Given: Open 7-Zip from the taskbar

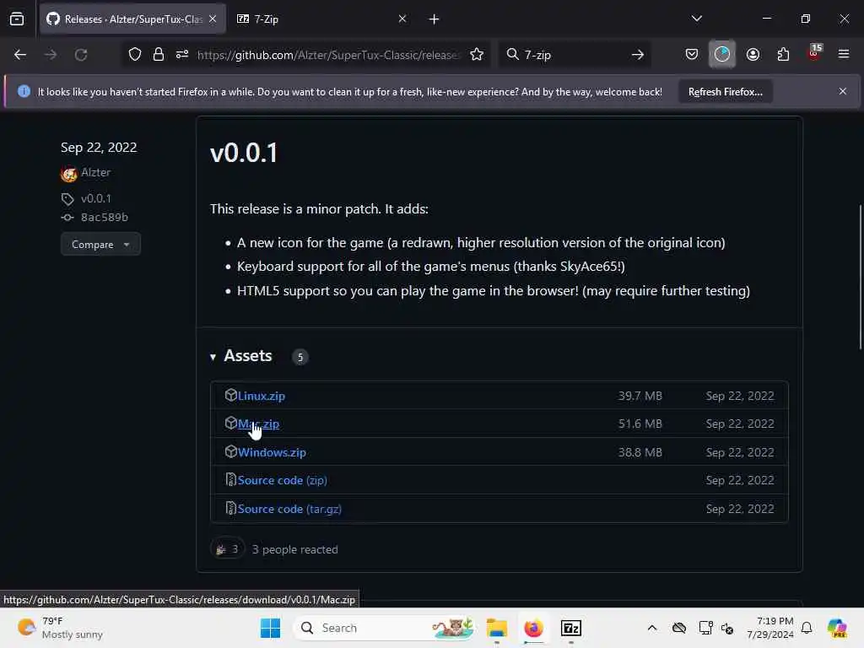Looking at the screenshot, I should [571, 628].
